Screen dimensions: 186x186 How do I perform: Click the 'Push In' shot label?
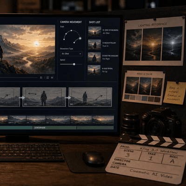(x=106, y=46)
